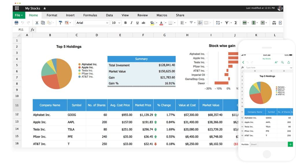
Task: Toggle italic formatting
Action: pos(132,23)
